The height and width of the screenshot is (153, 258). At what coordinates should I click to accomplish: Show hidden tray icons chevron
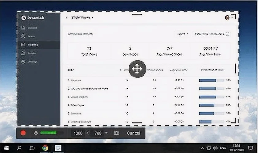click(x=202, y=148)
